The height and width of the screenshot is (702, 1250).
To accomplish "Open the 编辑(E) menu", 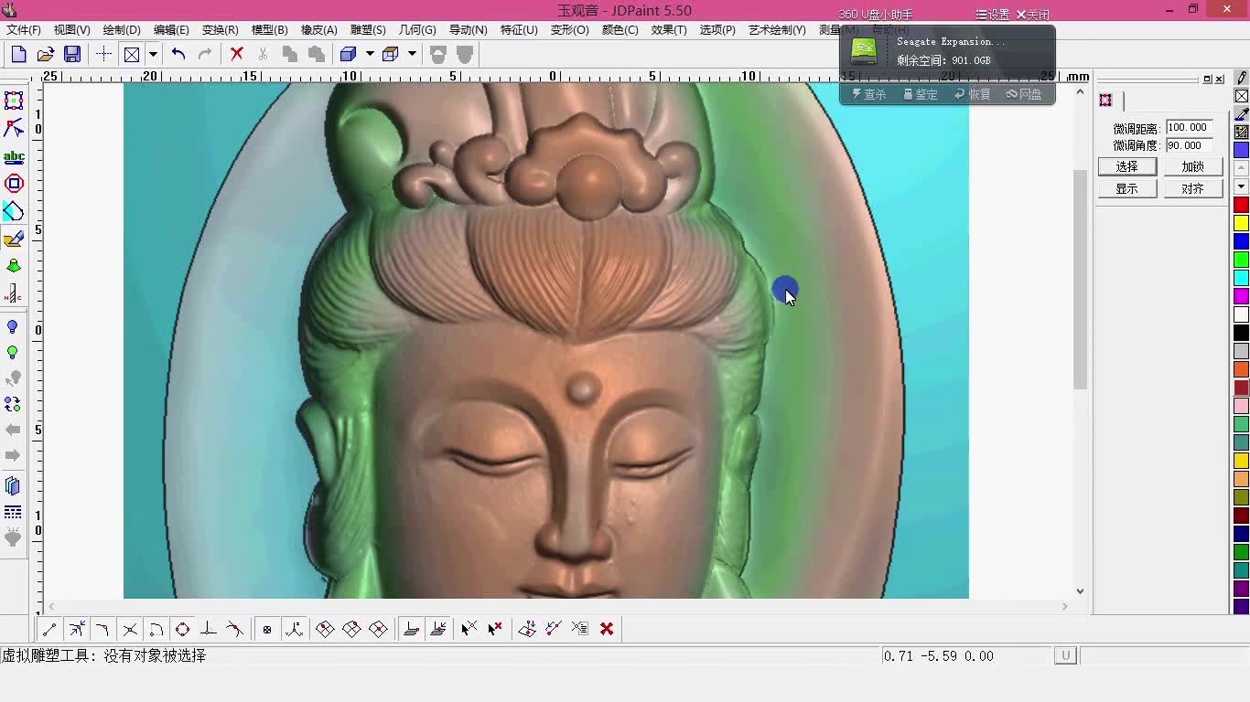I will point(171,30).
